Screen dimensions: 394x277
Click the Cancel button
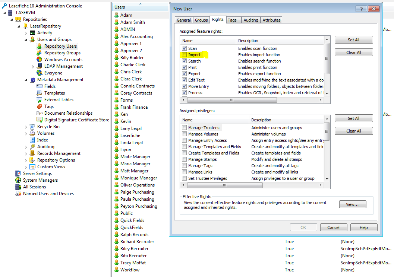(x=334, y=227)
